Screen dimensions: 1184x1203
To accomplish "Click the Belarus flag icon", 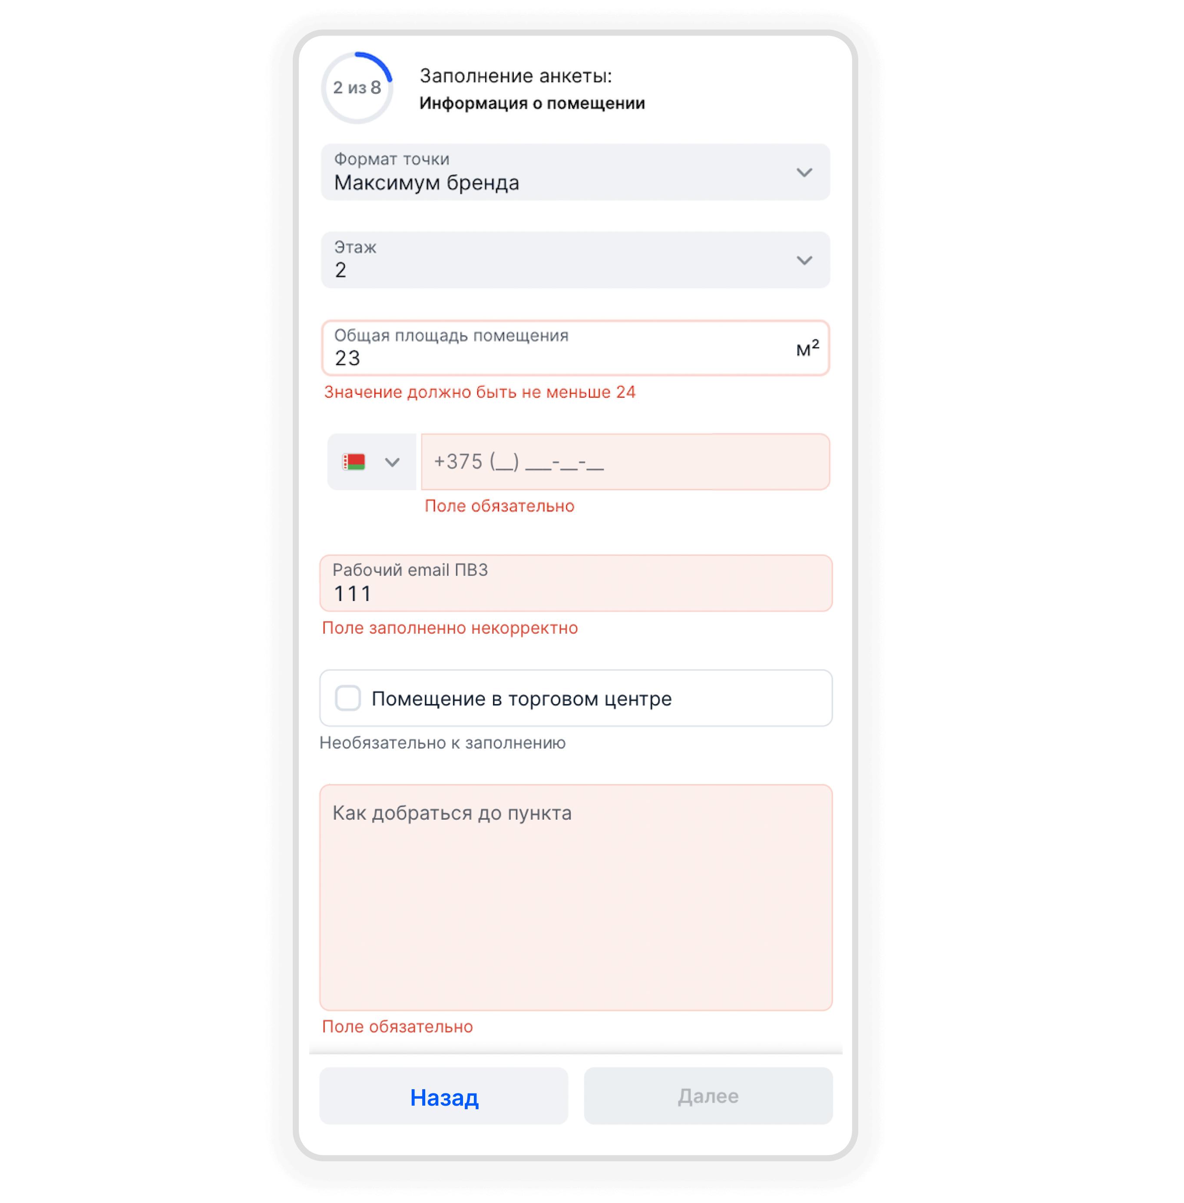I will point(354,462).
